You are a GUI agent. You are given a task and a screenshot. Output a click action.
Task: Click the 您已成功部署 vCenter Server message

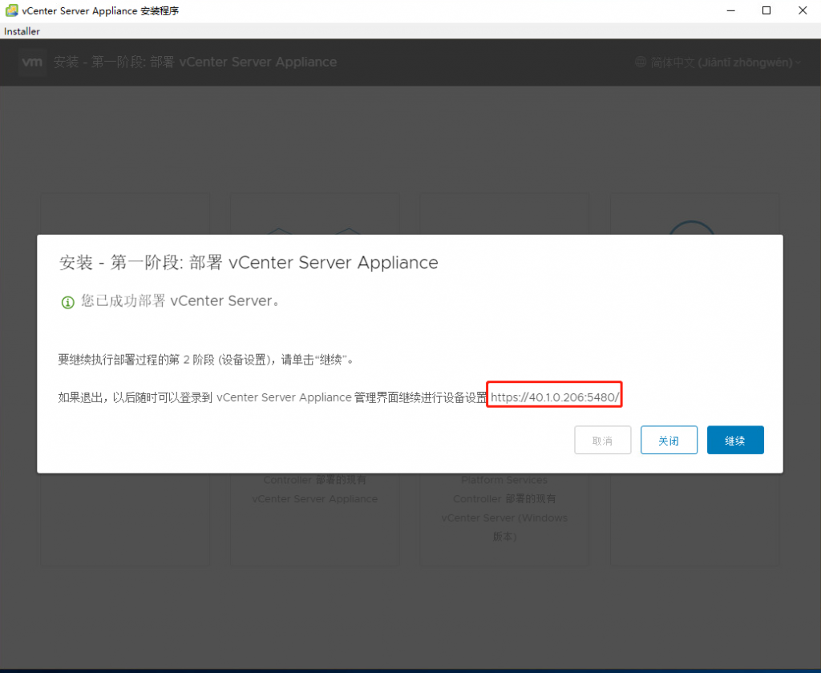tap(180, 301)
